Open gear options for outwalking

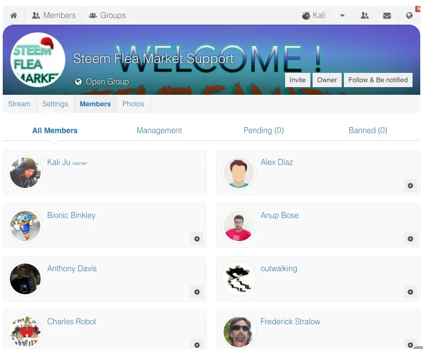tap(410, 292)
